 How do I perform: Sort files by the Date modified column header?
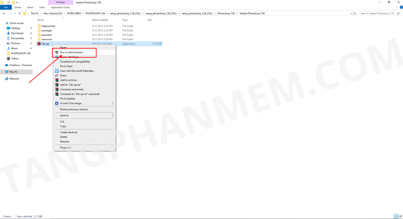point(100,20)
